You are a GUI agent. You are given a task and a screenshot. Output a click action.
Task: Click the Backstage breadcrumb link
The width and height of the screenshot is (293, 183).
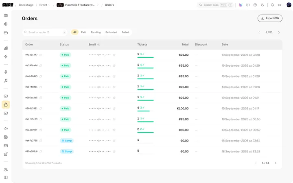point(26,5)
